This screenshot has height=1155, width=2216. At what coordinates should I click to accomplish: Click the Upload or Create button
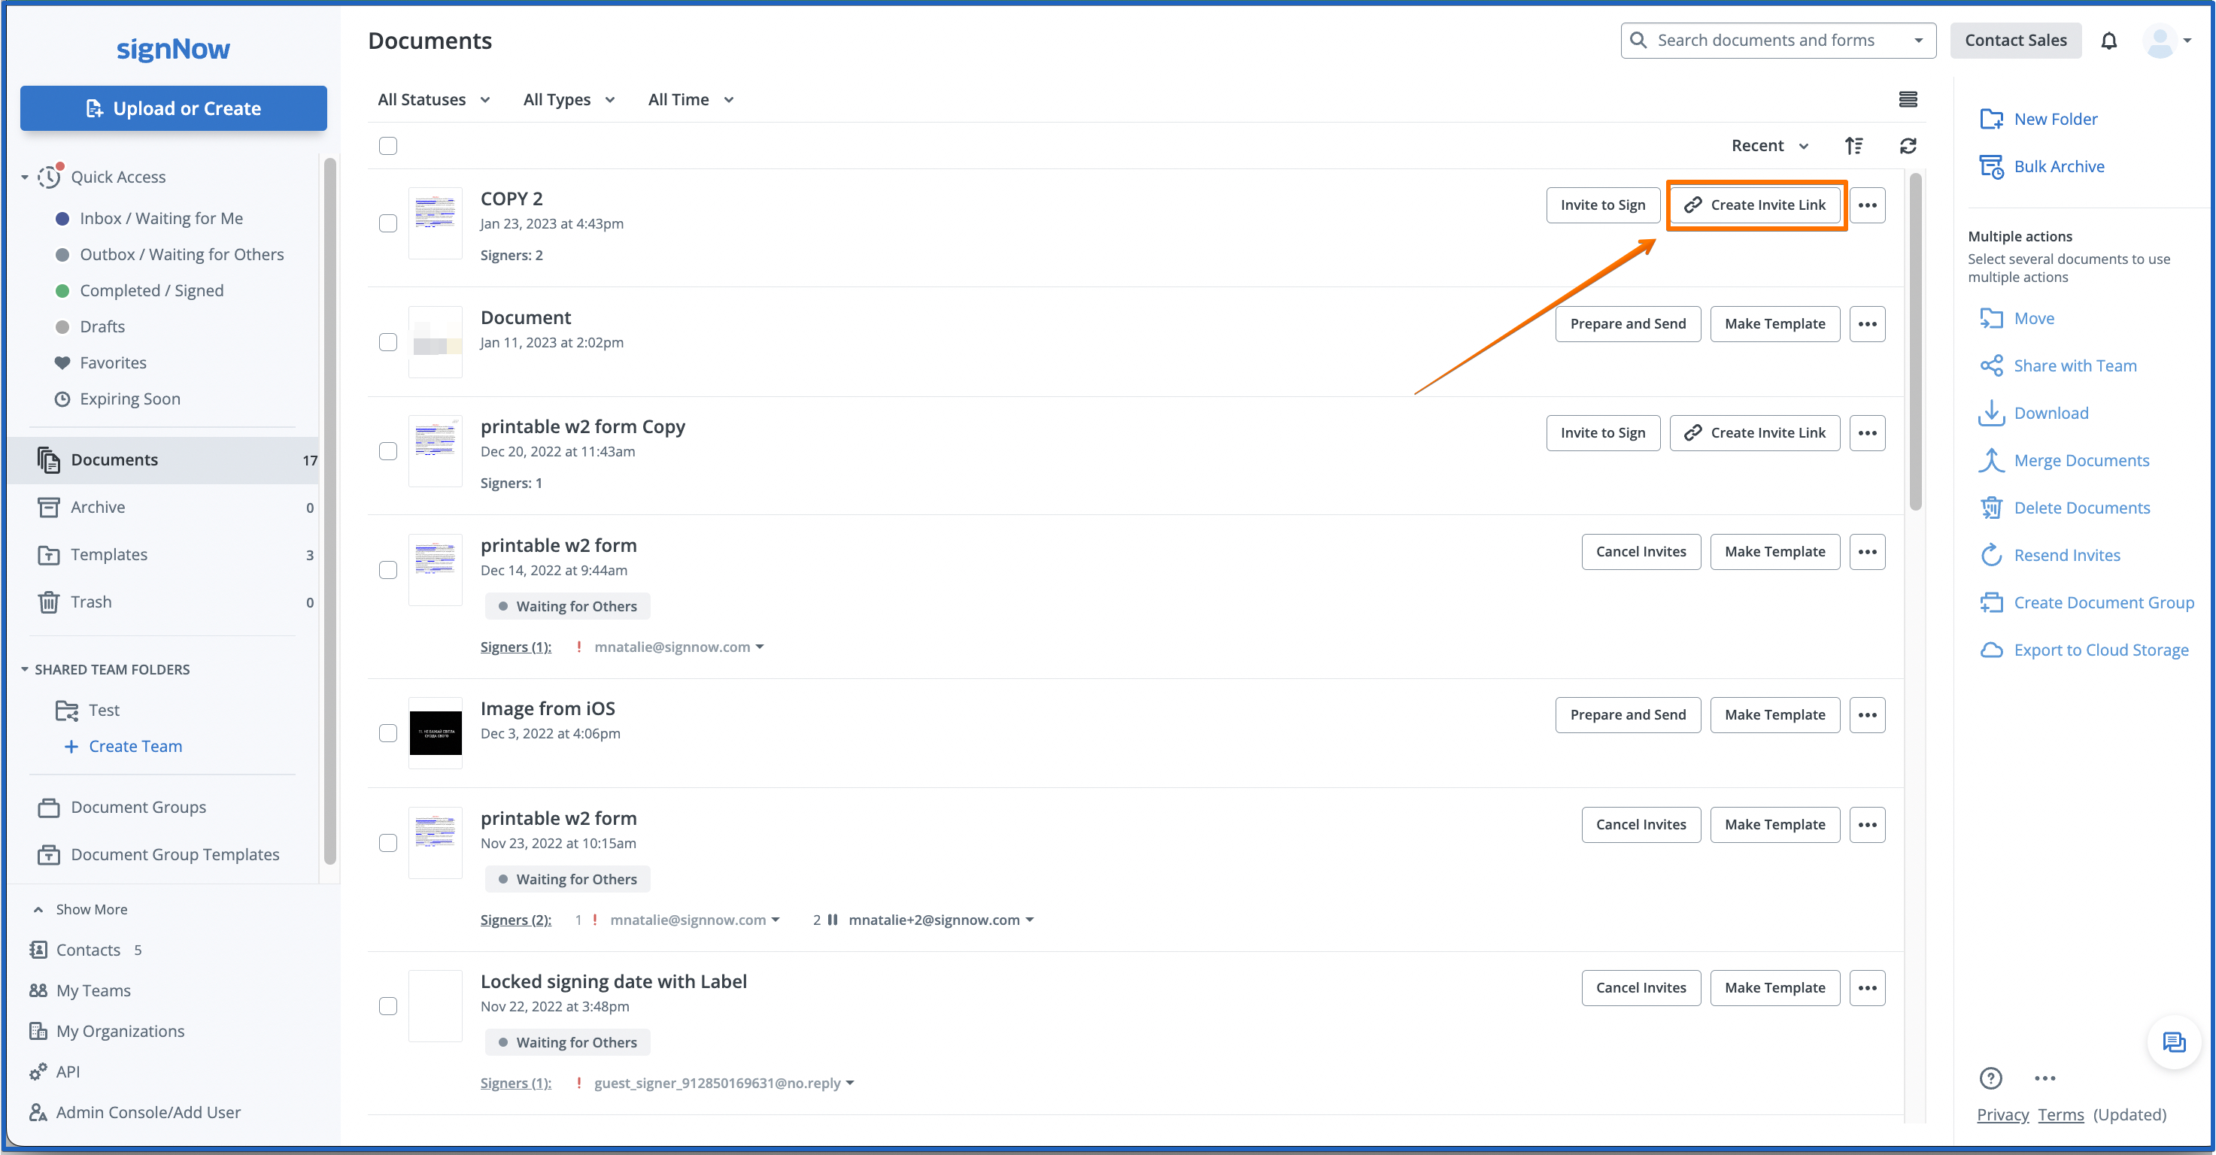coord(173,108)
